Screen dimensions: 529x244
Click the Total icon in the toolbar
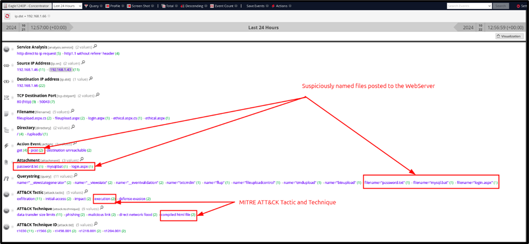163,6
